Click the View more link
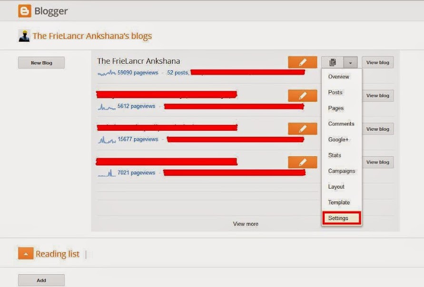The height and width of the screenshot is (287, 424). [x=246, y=224]
